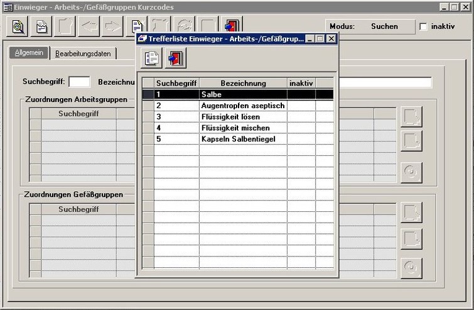Go to next record with right arrow

pos(112,26)
